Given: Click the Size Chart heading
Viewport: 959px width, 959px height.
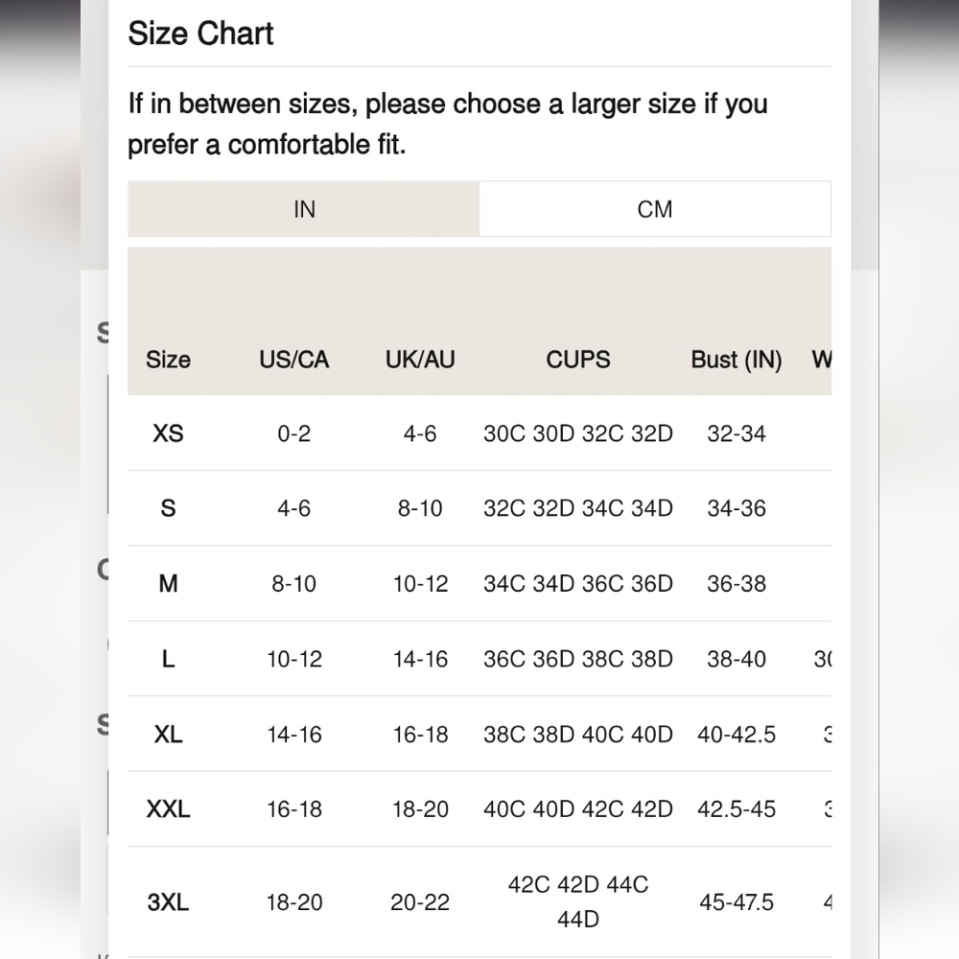Looking at the screenshot, I should [200, 33].
